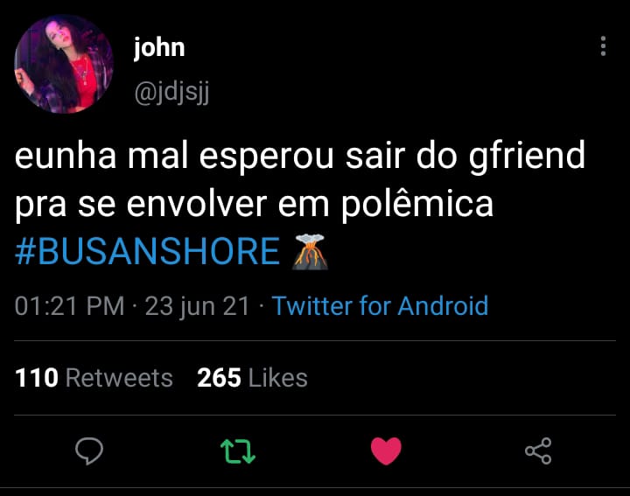Select the word polêmica in tweet
630x496 pixels.
pyautogui.click(x=417, y=203)
